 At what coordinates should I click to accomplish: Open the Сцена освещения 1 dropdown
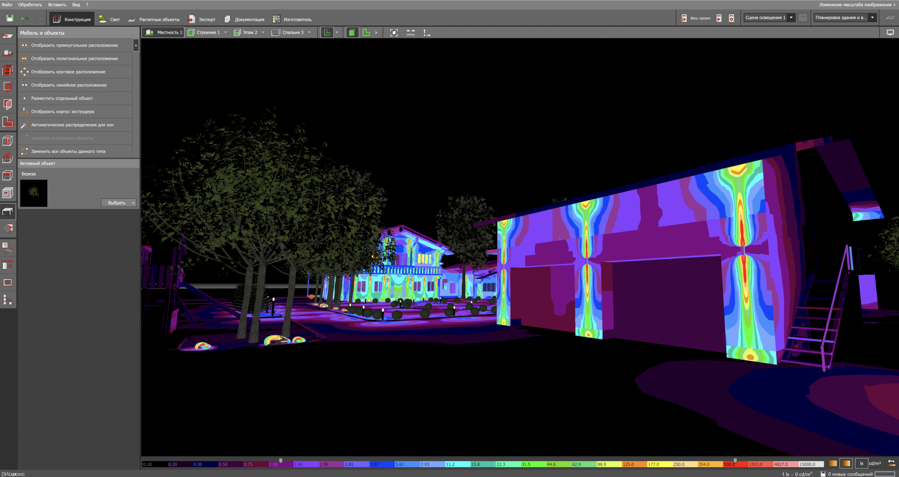tap(791, 18)
